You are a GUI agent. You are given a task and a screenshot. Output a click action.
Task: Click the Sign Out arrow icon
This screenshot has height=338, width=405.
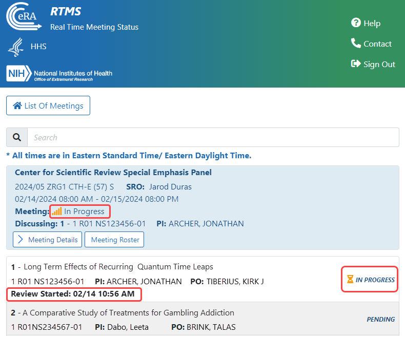(x=356, y=64)
